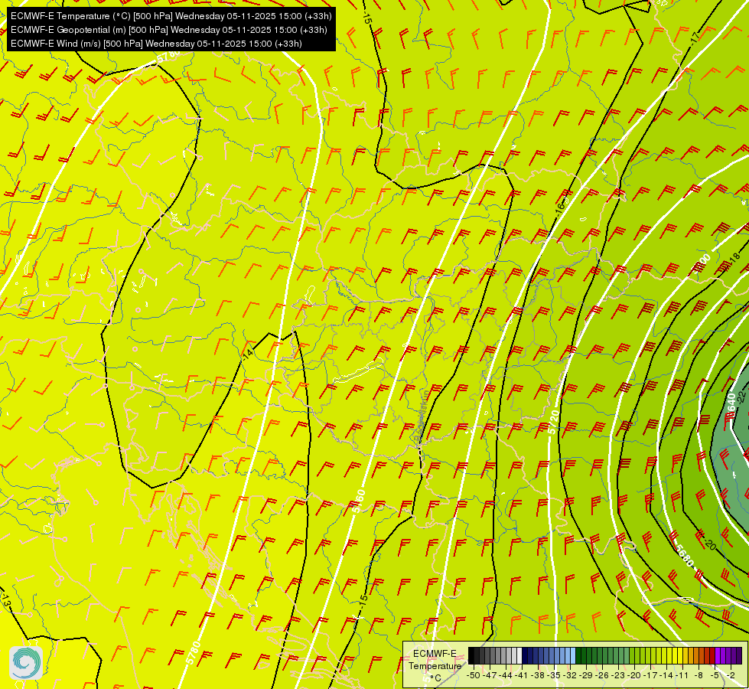Click the -47 legend value
Screen dimensions: 749x689
[490, 675]
